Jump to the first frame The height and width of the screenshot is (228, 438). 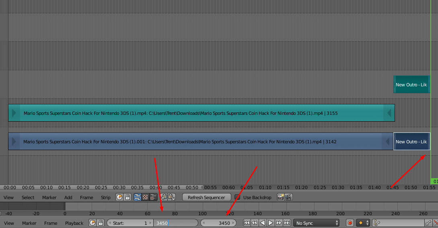[x=247, y=223]
